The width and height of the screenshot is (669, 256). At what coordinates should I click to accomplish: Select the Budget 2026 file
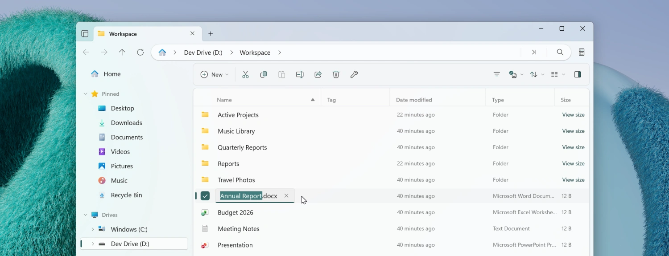pos(391,212)
